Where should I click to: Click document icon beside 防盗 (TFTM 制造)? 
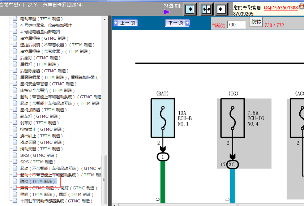(x=15, y=181)
